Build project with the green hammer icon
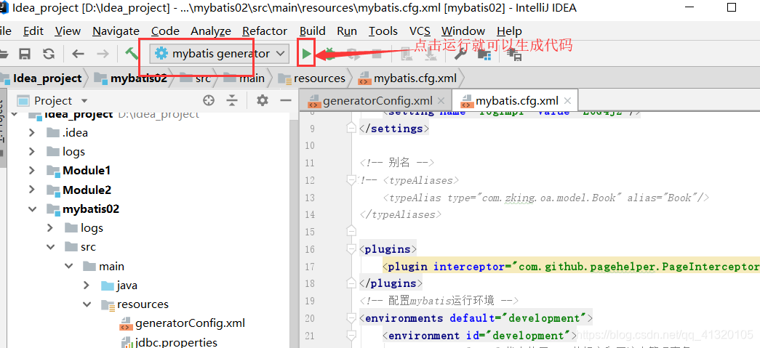 pos(132,54)
